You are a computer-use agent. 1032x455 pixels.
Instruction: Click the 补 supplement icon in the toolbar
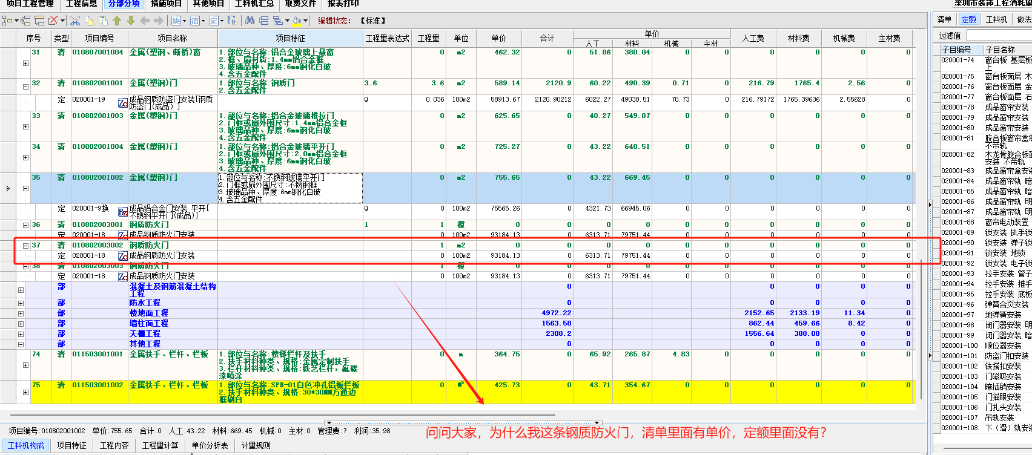232,21
